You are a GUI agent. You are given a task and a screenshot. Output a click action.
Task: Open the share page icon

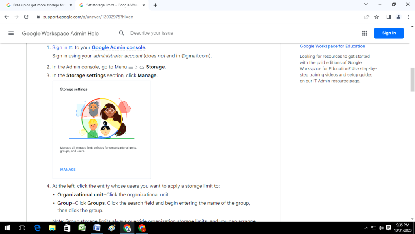[x=366, y=17]
